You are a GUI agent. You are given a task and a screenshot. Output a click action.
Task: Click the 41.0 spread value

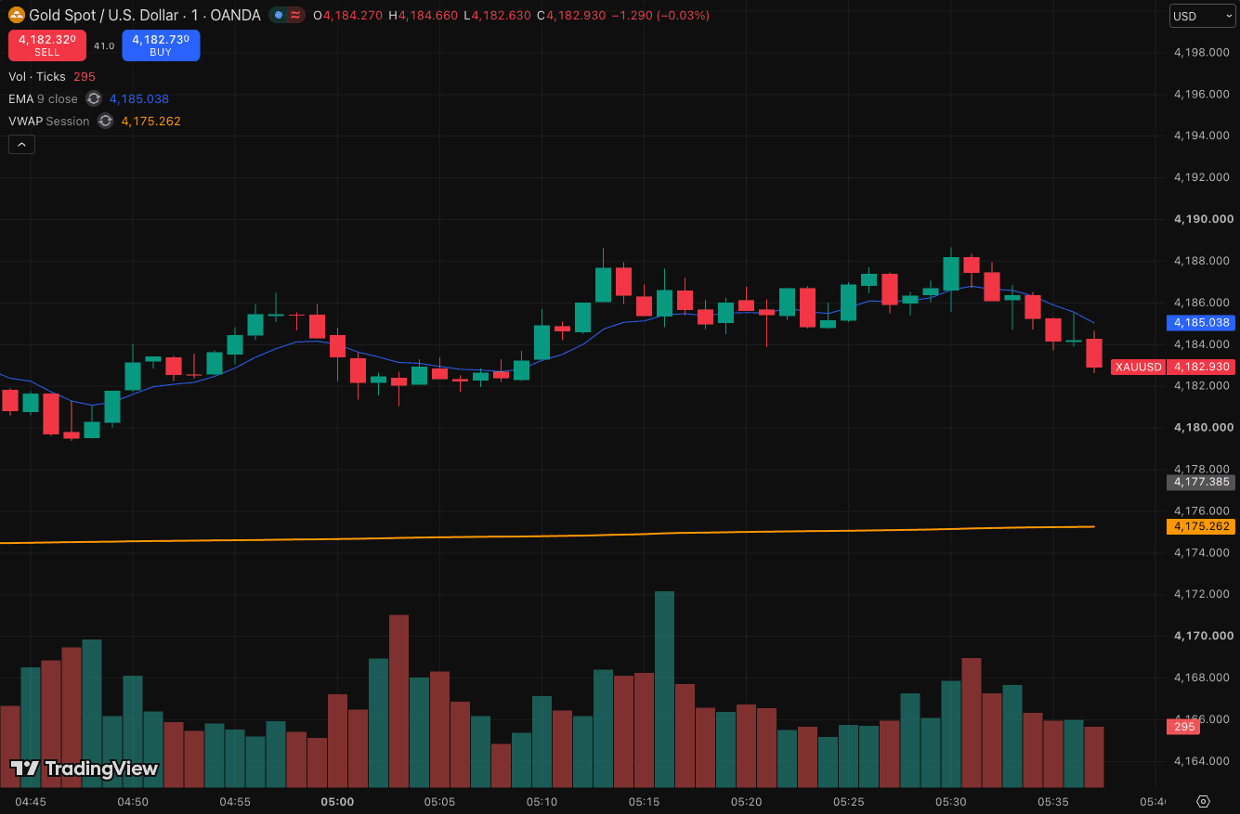104,45
